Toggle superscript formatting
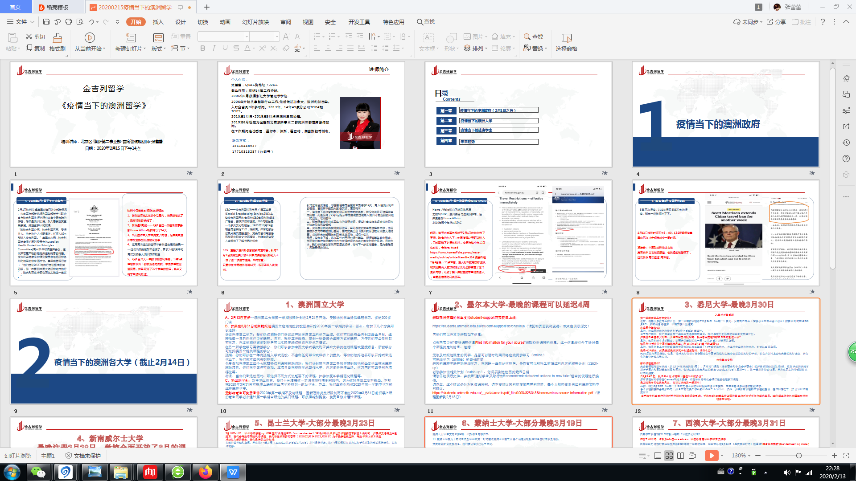Image resolution: width=856 pixels, height=481 pixels. pos(263,48)
